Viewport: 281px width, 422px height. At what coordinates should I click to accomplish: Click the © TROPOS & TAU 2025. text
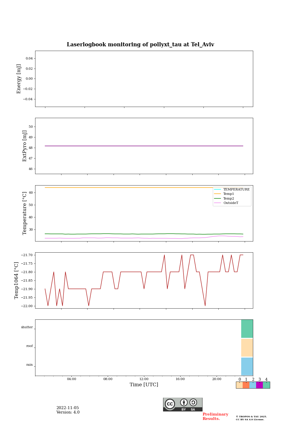coord(251,416)
